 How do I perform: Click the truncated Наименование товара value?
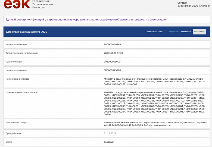(x=154, y=82)
